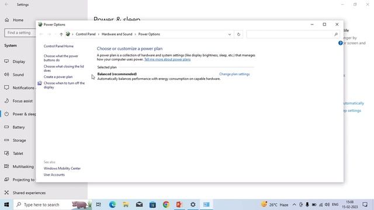Open weather widget showing Haze
This screenshot has height=210, width=374.
point(275,205)
